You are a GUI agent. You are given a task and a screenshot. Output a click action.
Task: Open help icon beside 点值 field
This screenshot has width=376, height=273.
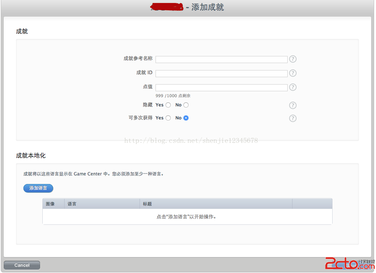(292, 87)
